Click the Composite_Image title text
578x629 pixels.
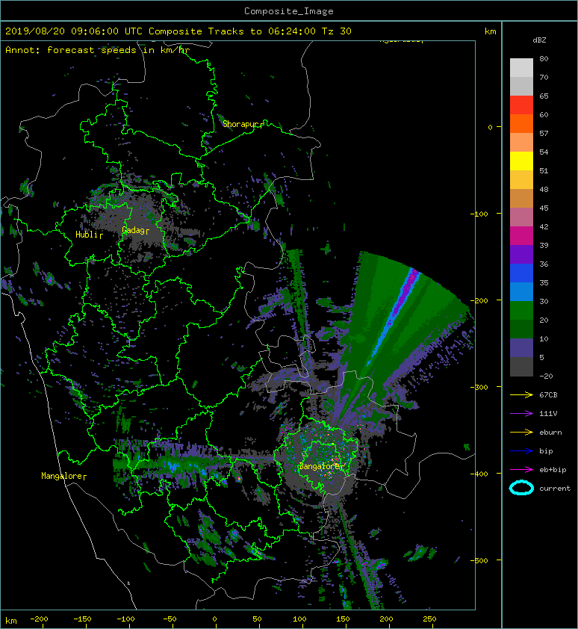[x=289, y=11]
